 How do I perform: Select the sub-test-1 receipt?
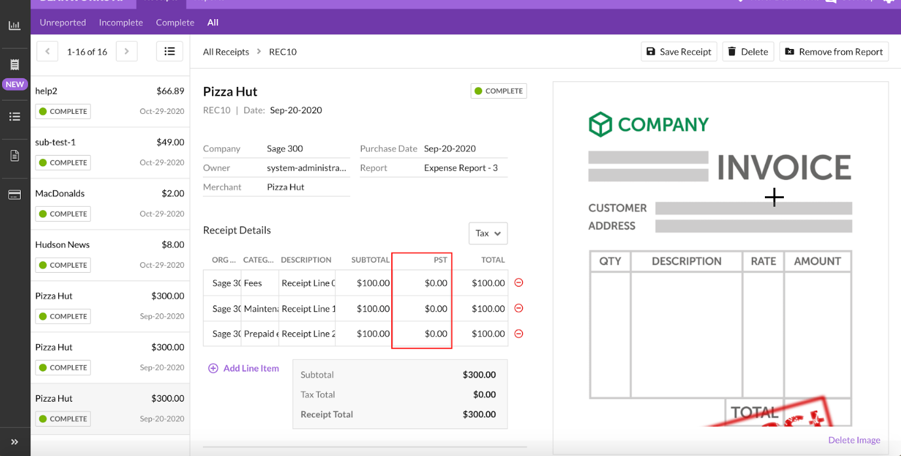[110, 152]
